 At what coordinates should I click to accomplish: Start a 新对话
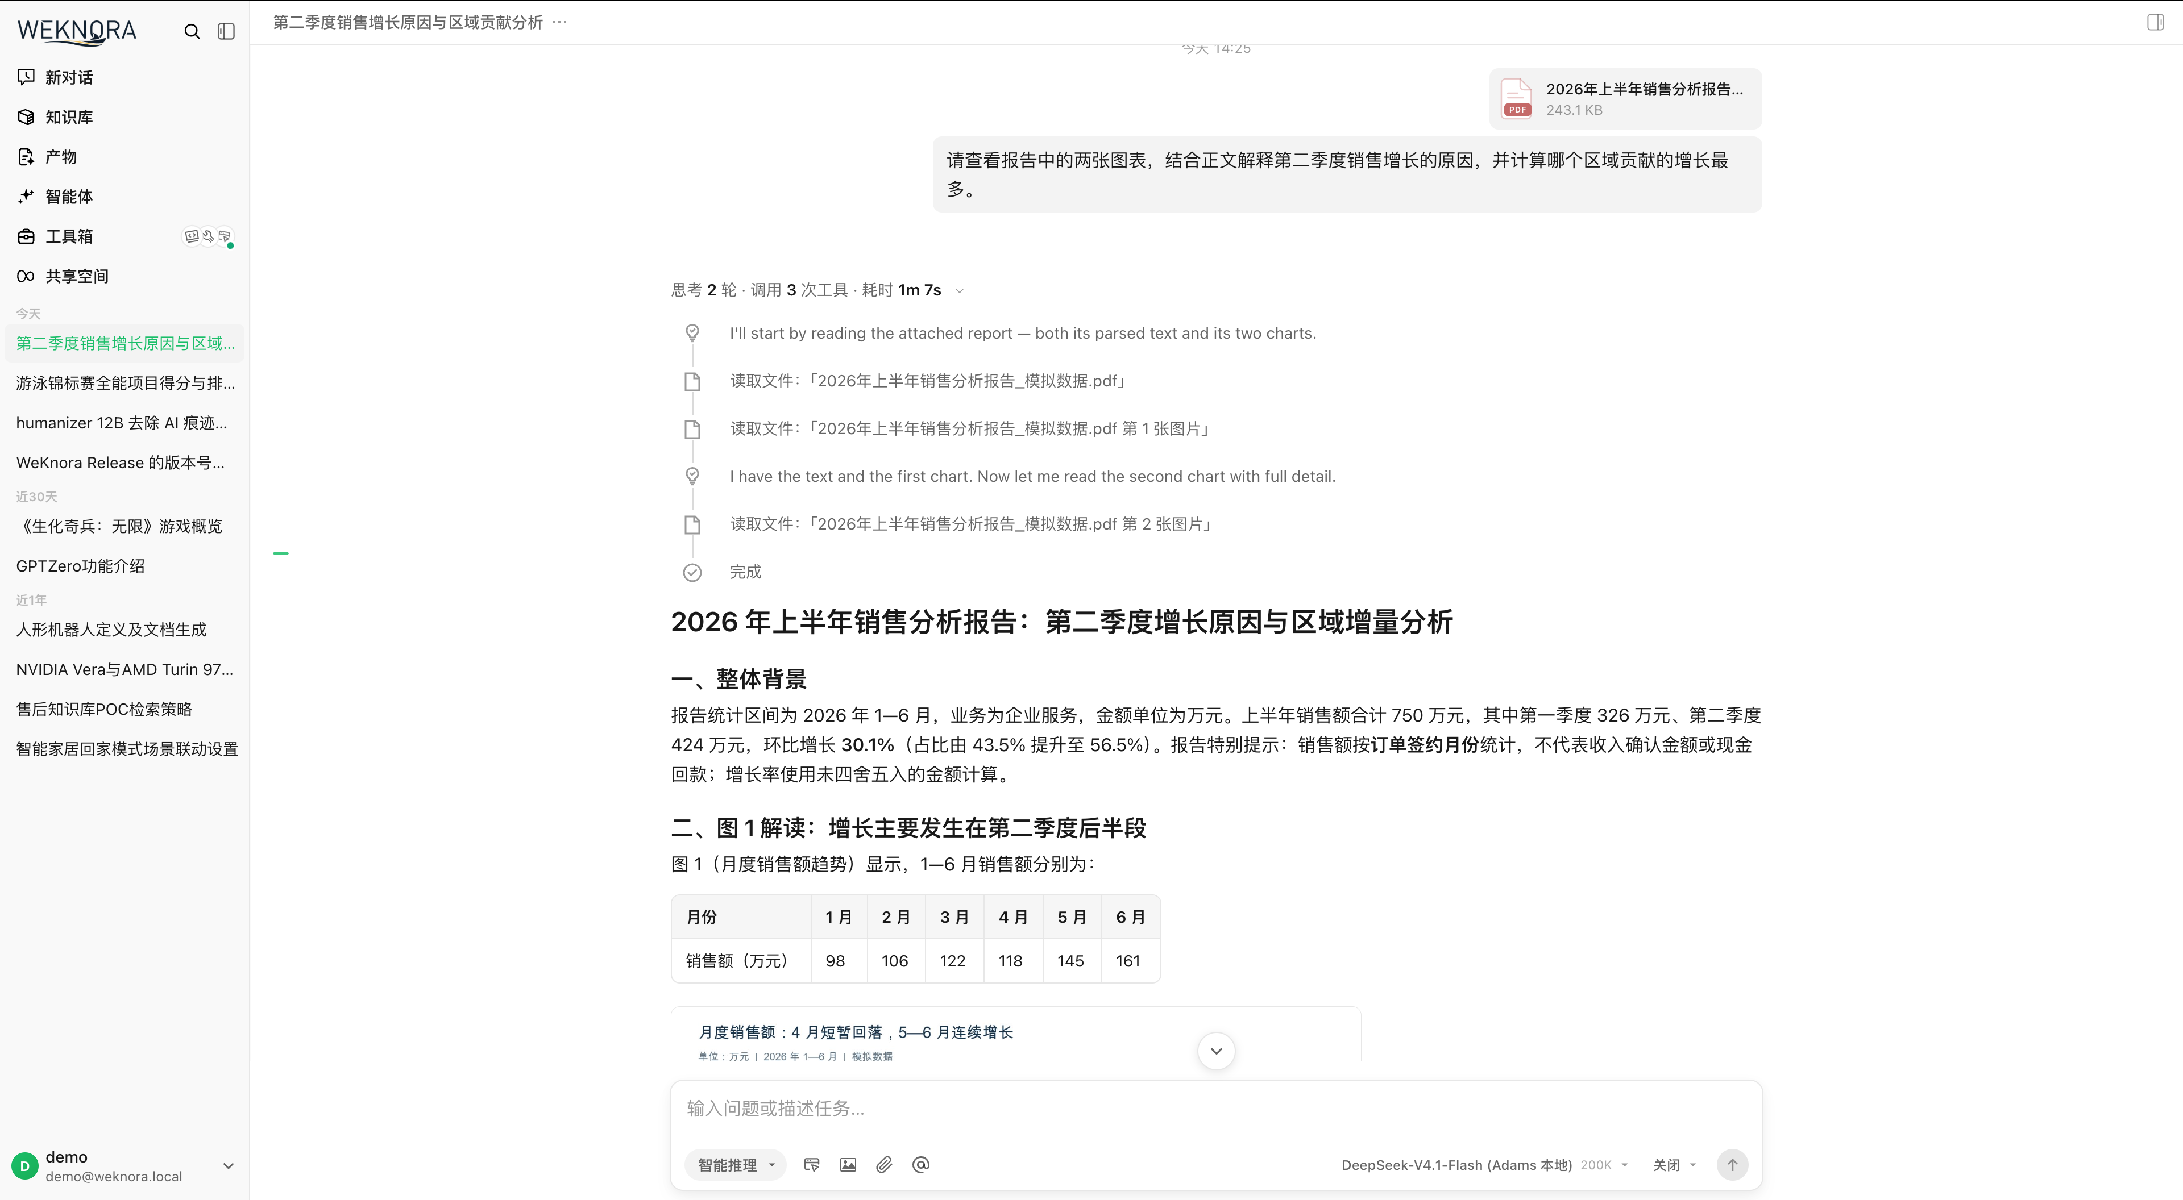tap(124, 77)
